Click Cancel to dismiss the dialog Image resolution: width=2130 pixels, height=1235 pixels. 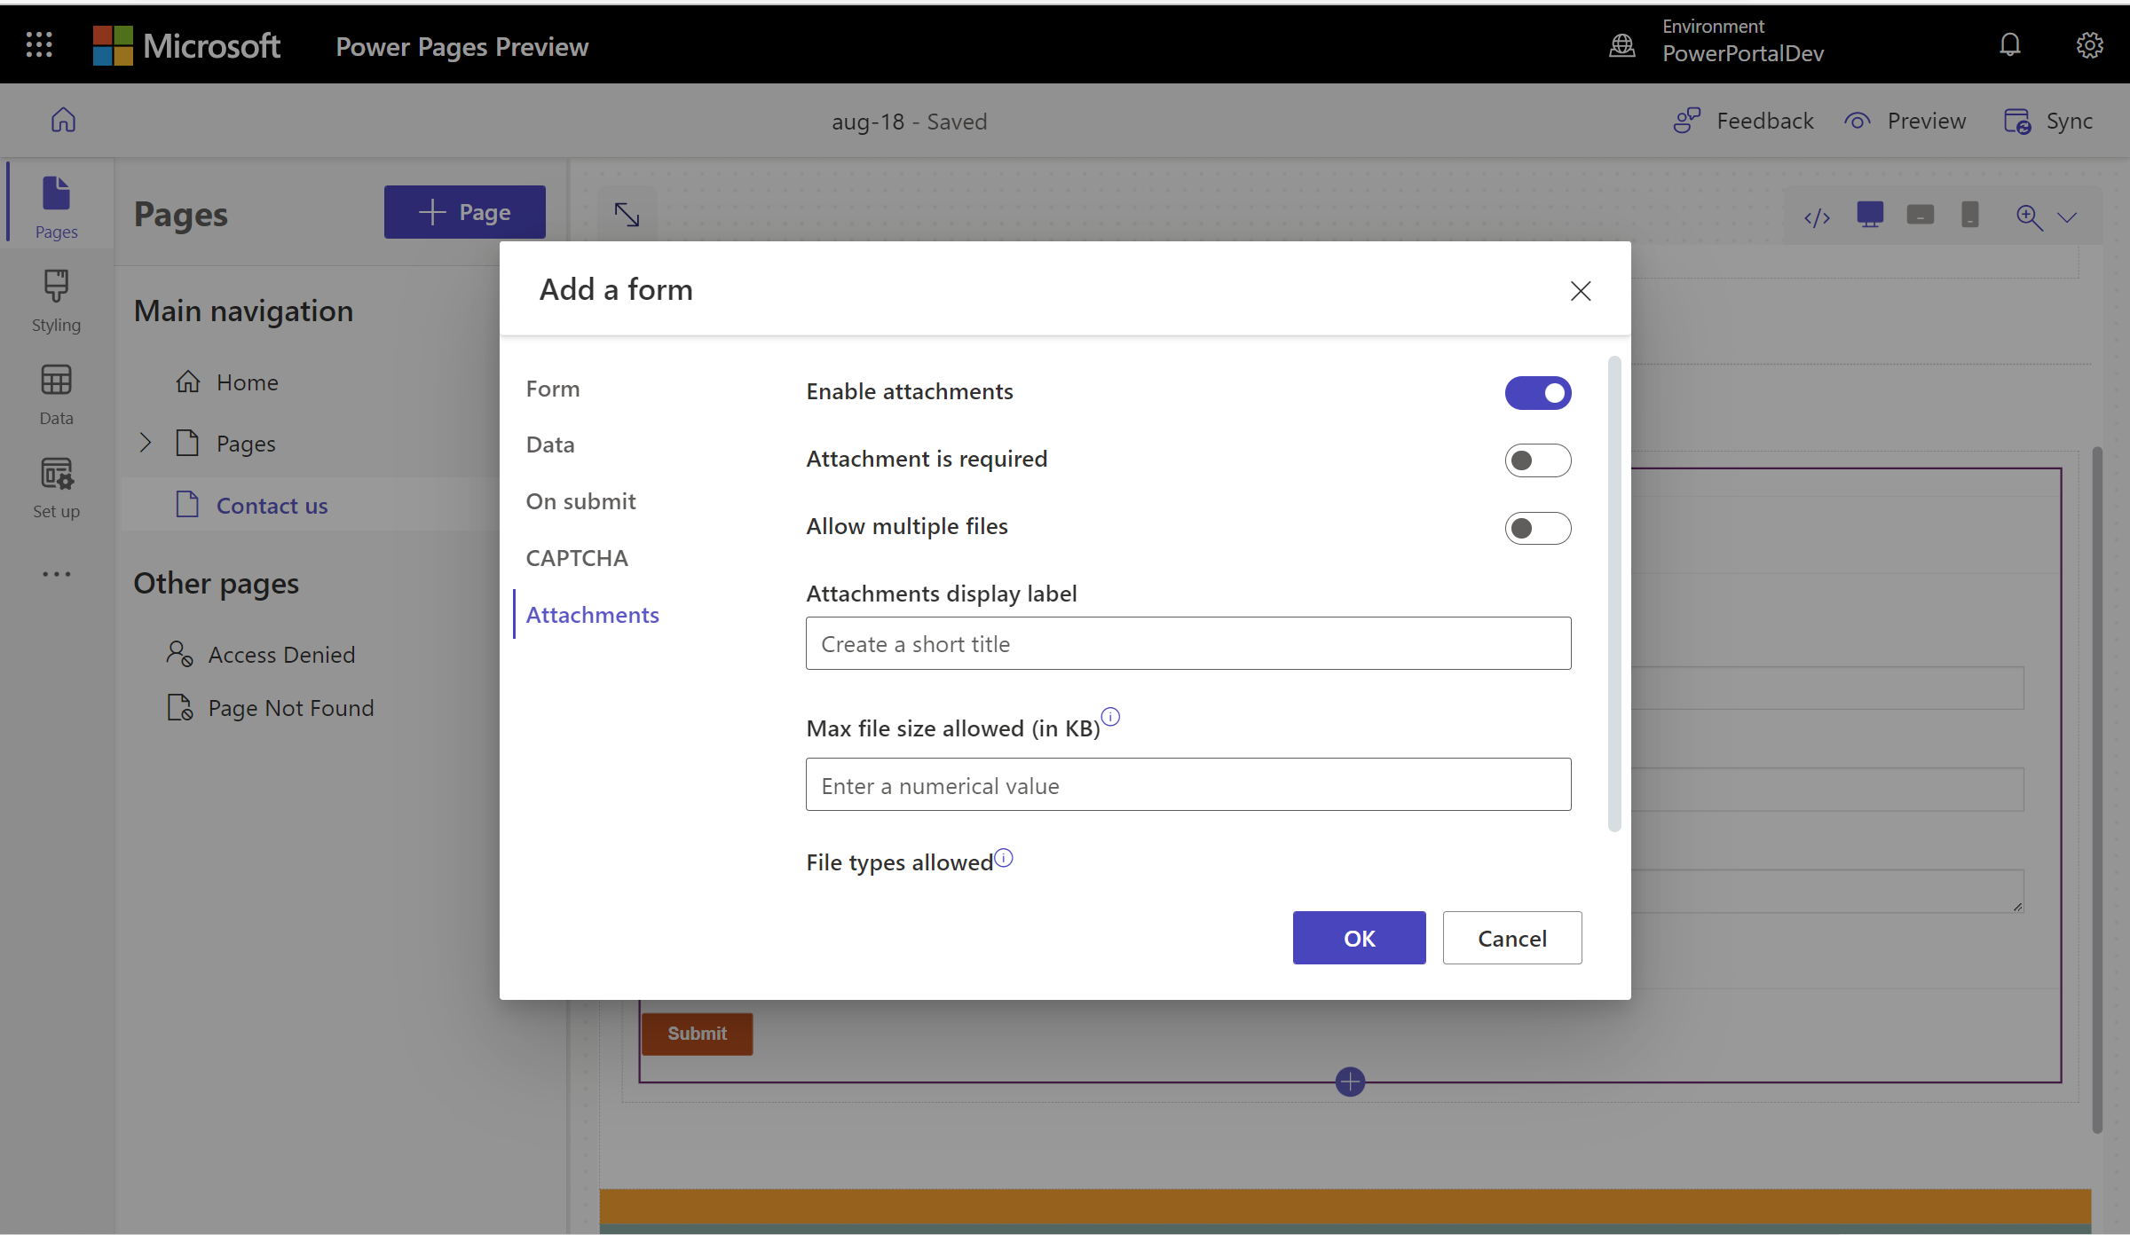(x=1510, y=938)
